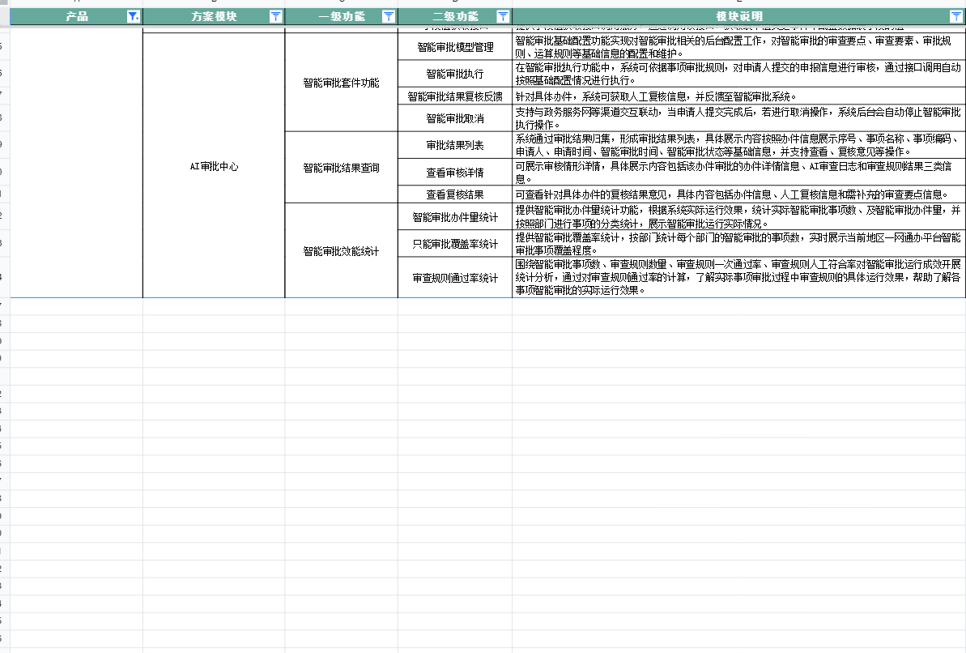Open the 模块说明 column filter dropdown

pos(956,15)
